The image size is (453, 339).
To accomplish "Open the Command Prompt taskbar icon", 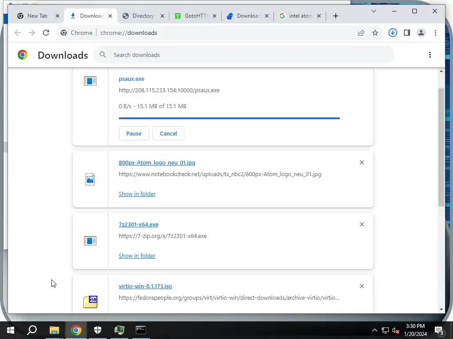I will pos(141,330).
